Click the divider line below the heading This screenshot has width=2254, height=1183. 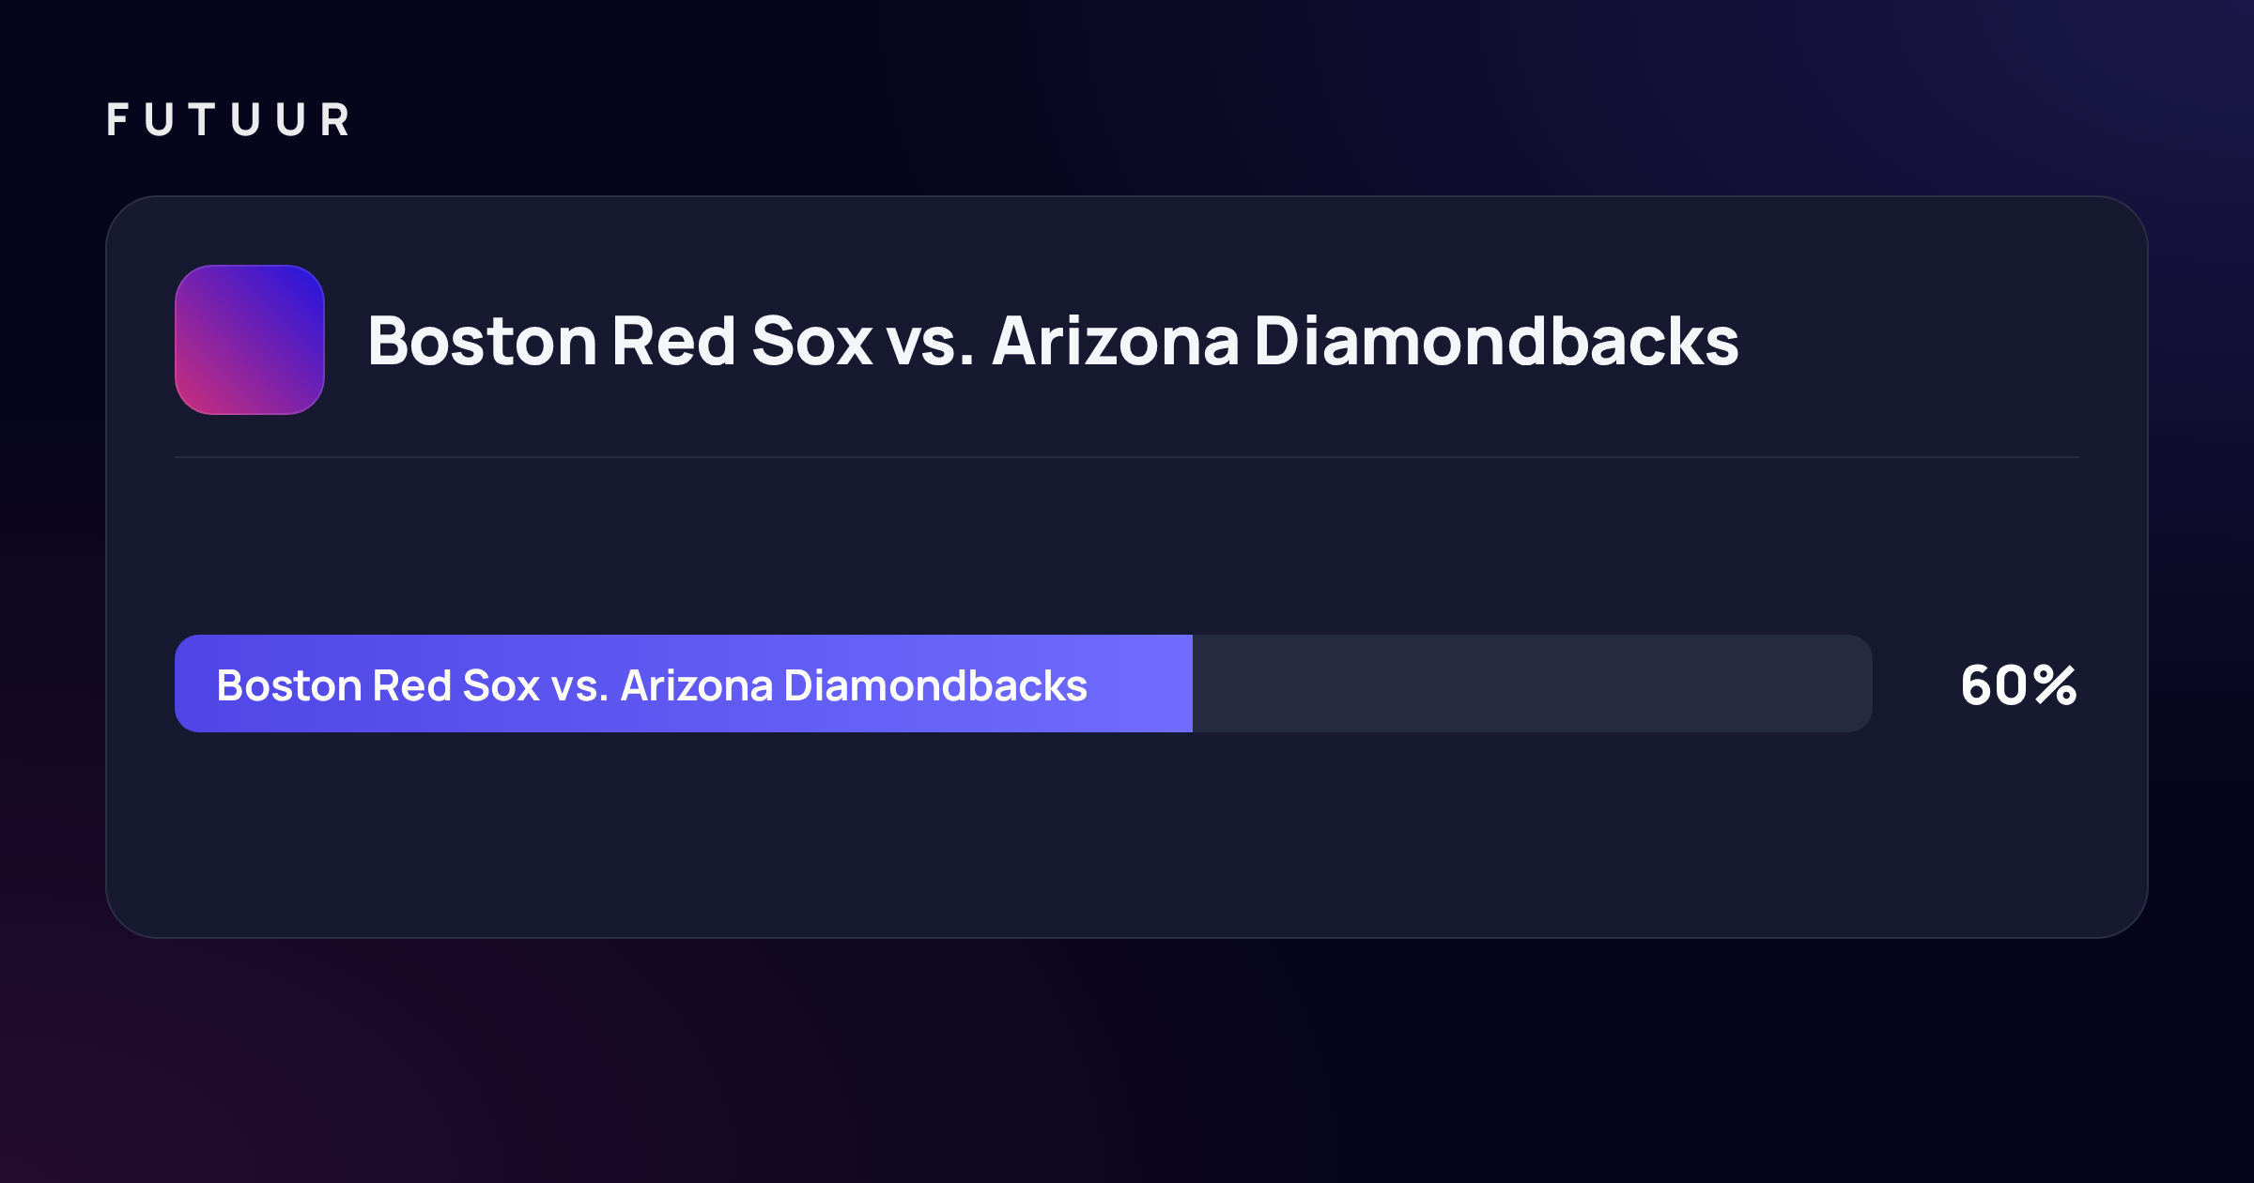coord(1127,457)
